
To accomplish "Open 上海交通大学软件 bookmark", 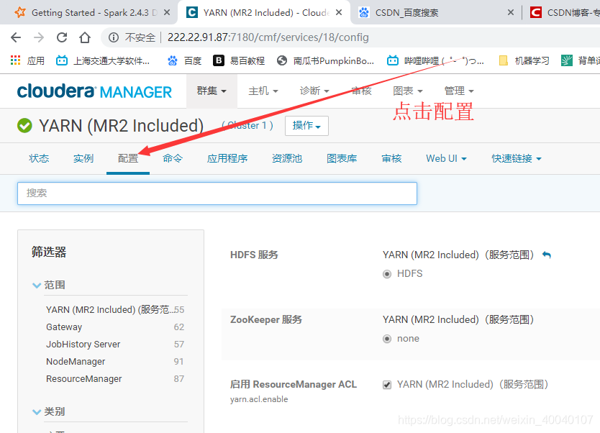I will pos(103,60).
